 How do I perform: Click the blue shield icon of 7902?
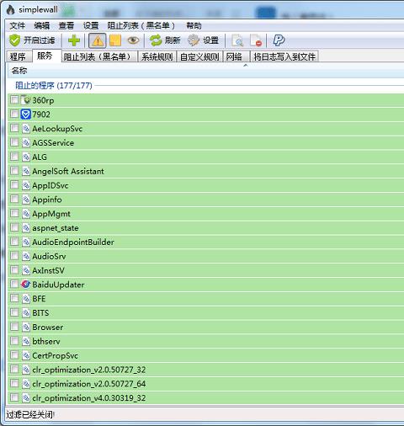25,114
